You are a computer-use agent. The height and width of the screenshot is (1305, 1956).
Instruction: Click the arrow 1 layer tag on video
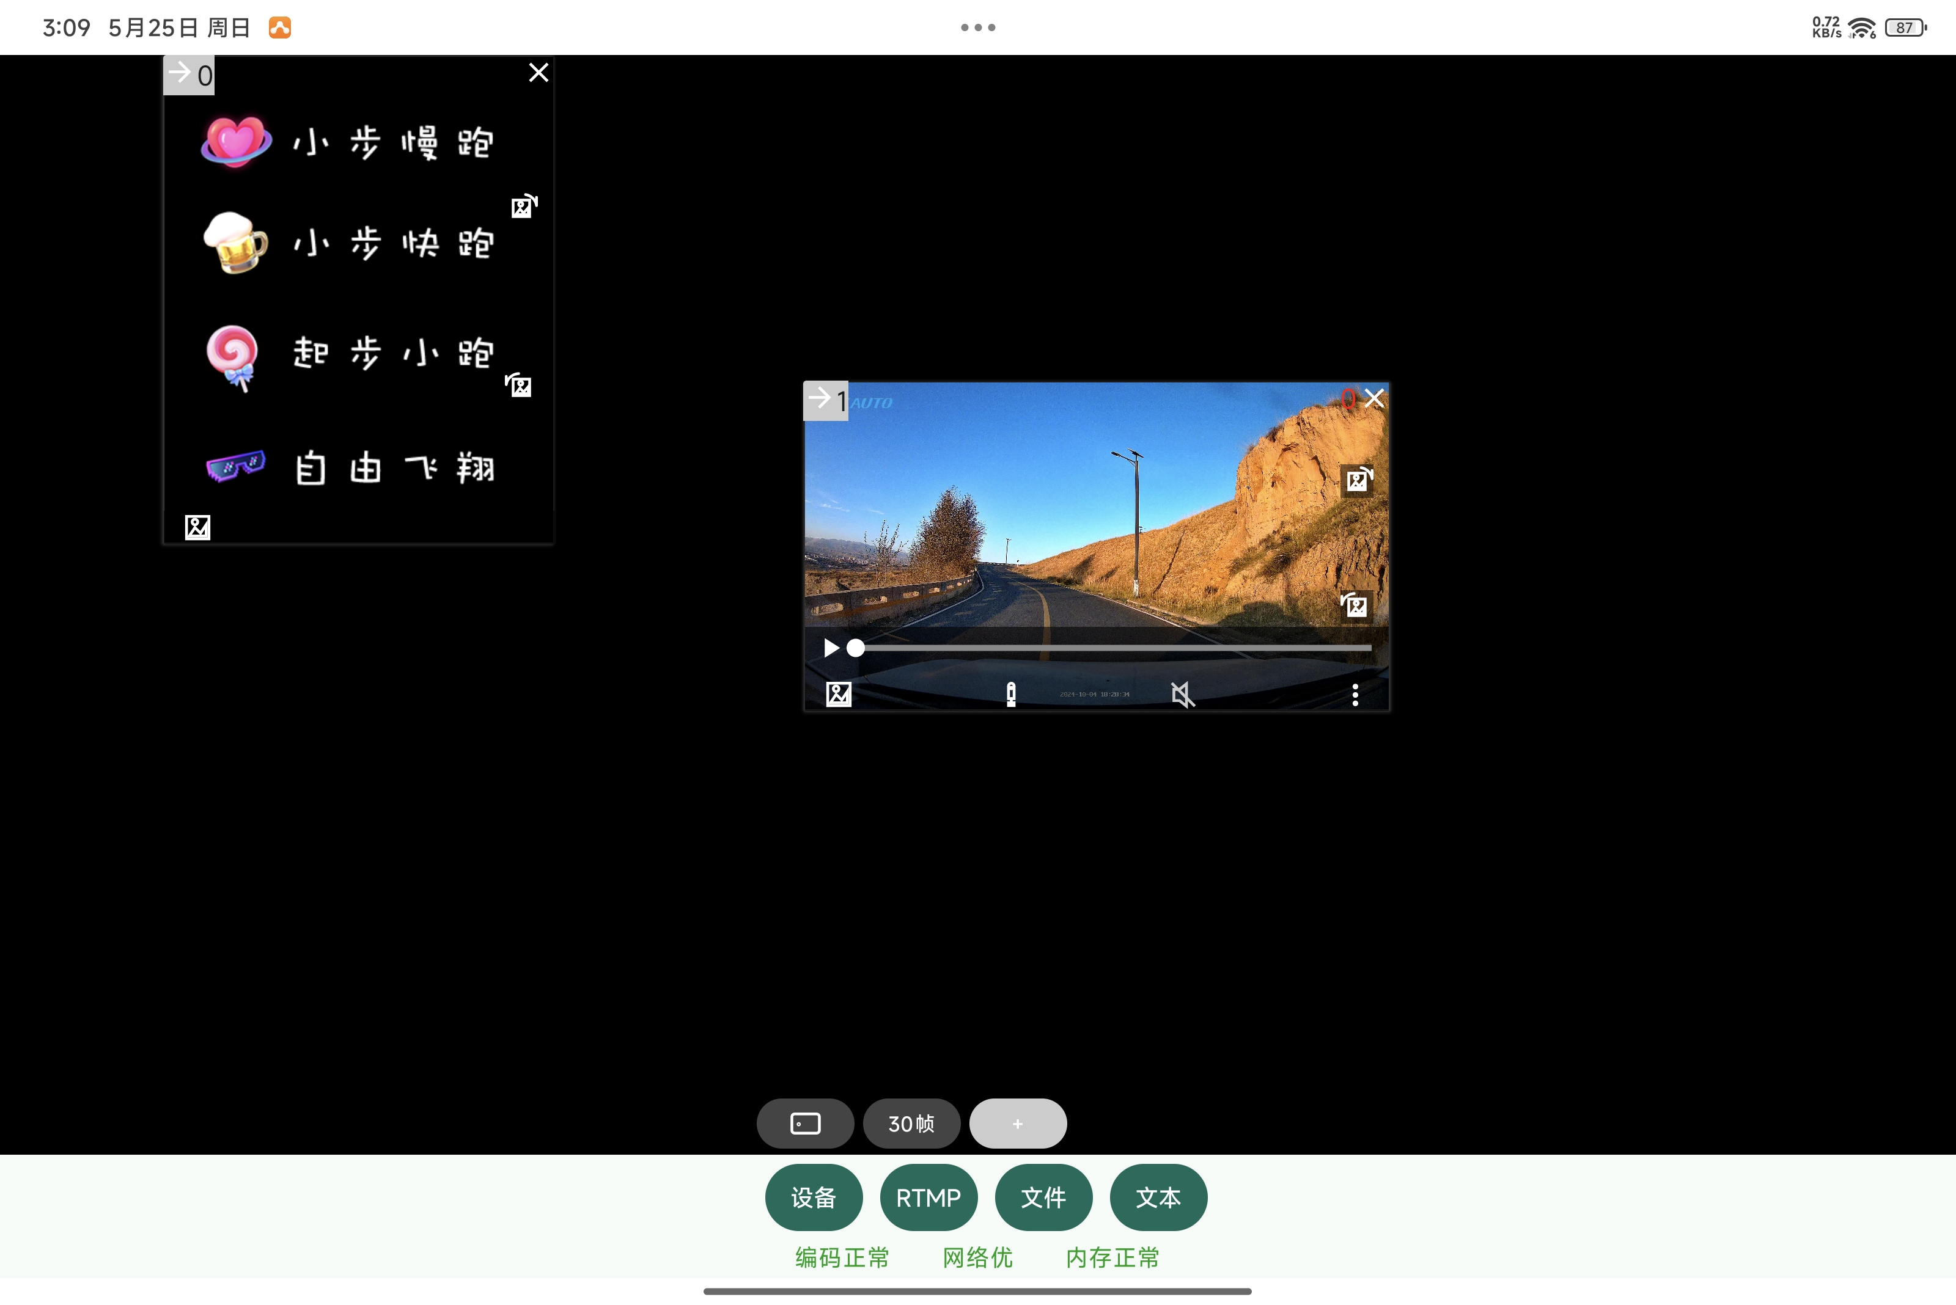pos(825,400)
